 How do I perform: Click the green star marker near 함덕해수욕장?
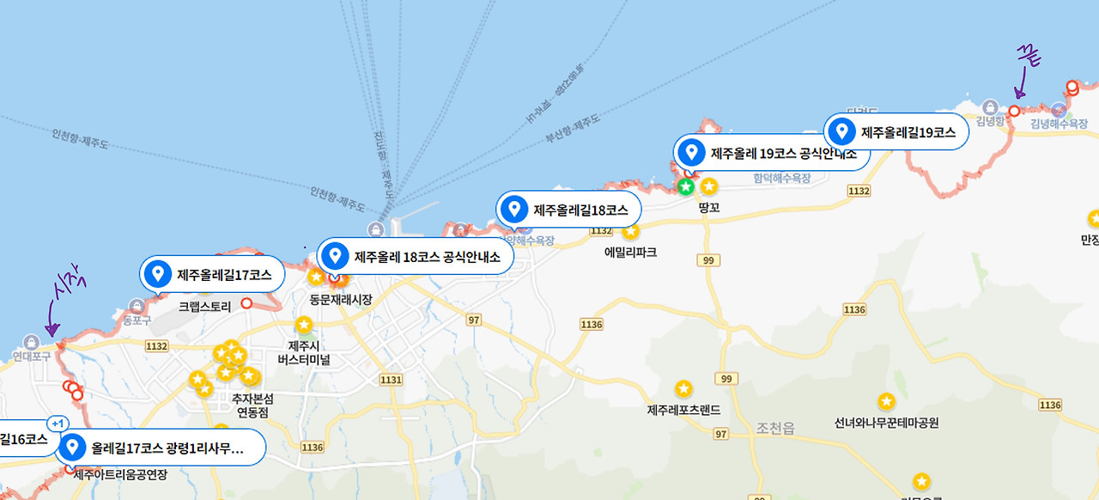coord(685,186)
